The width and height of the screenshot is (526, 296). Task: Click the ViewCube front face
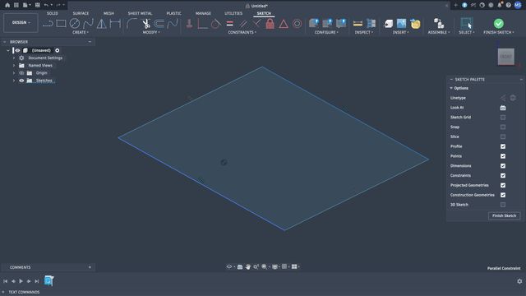click(x=506, y=57)
